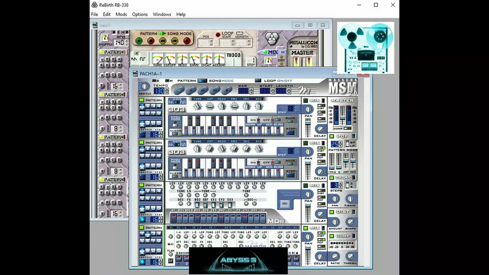Click the BD1 drum pad in MDR section
Screen dimensions: 489x275
pos(285,204)
